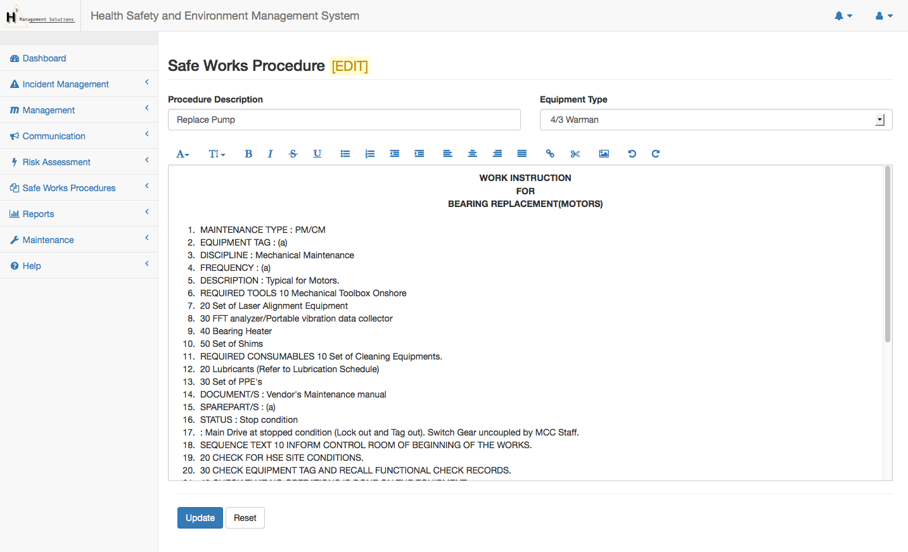This screenshot has height=552, width=908.
Task: Insert a hyperlink with link icon
Action: 550,154
